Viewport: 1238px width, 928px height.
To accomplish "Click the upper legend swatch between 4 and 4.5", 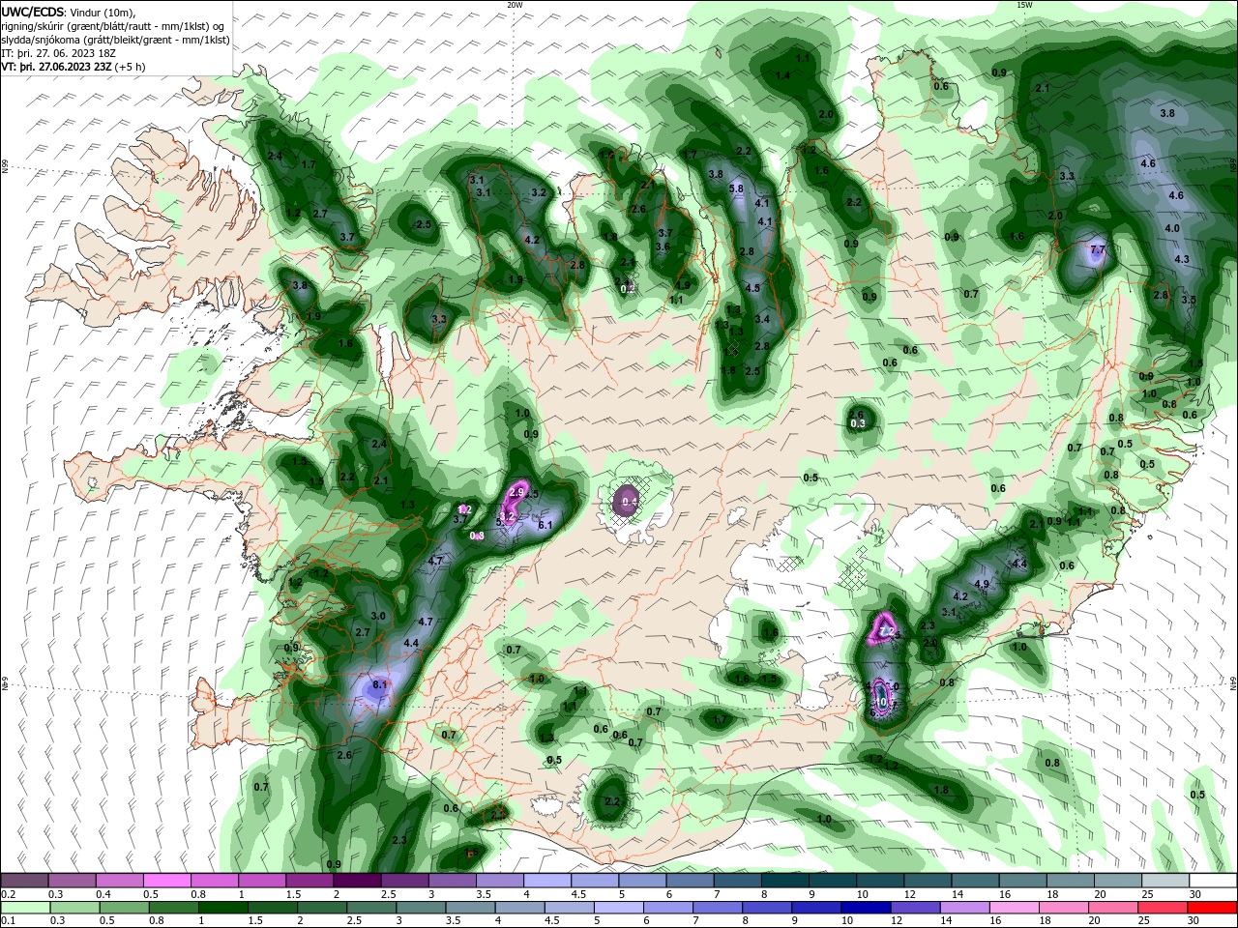I will (x=547, y=881).
